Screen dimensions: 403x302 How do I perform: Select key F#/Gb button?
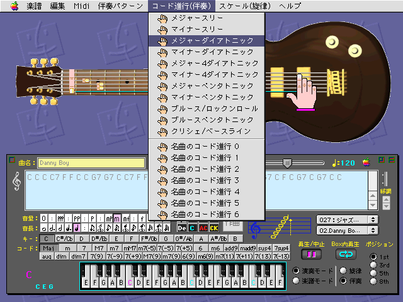point(149,238)
